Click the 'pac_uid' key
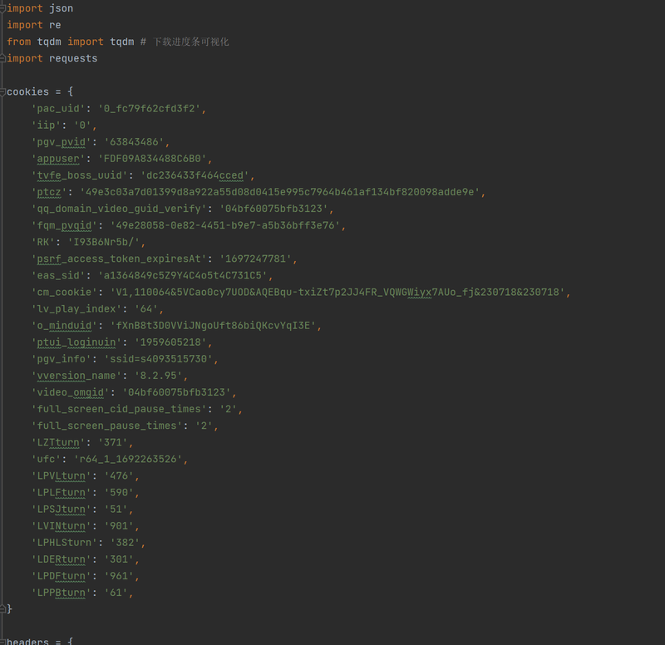The width and height of the screenshot is (665, 645). [58, 109]
